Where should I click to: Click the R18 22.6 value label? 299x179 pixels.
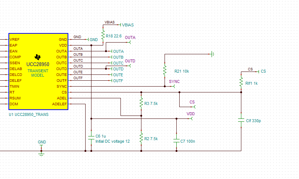pyautogui.click(x=114, y=36)
